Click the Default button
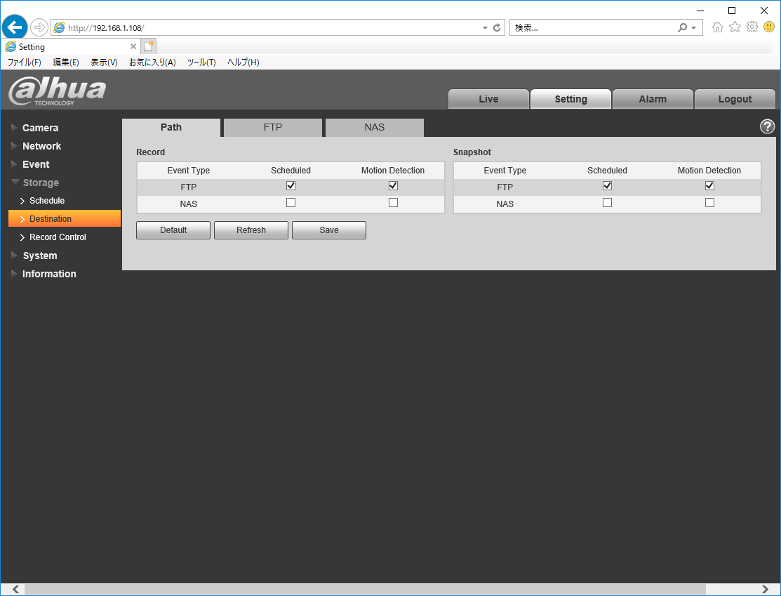 coord(173,230)
